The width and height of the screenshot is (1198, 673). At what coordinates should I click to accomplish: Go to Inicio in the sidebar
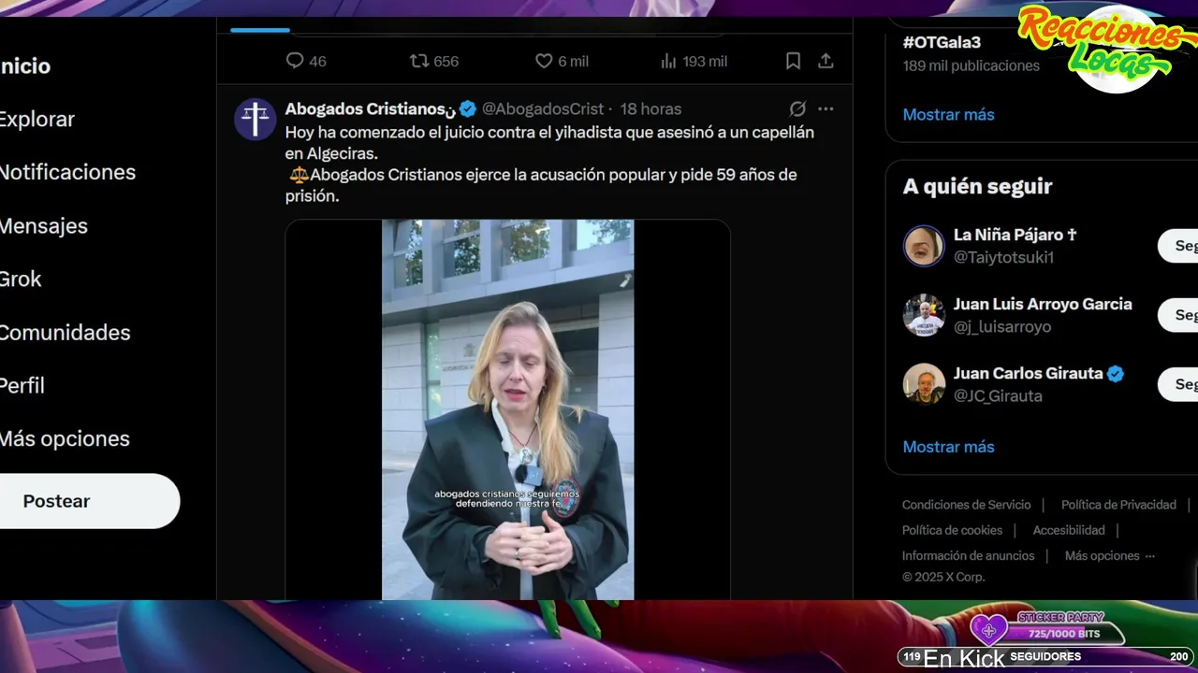click(25, 66)
